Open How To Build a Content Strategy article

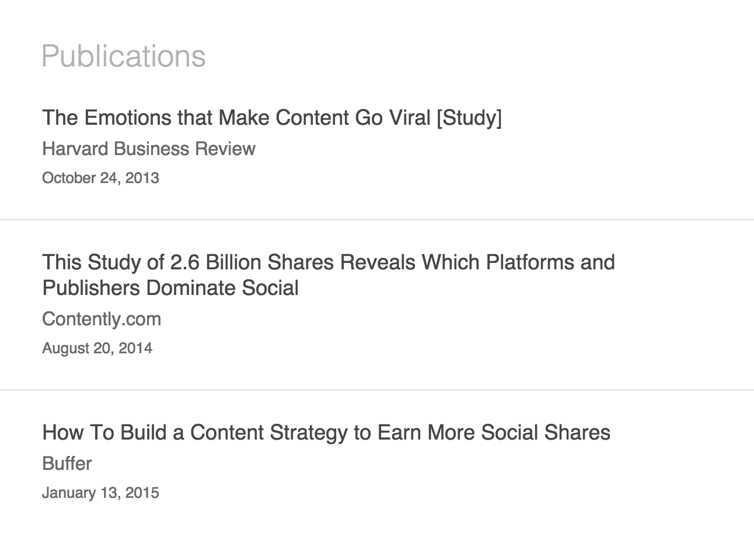326,433
